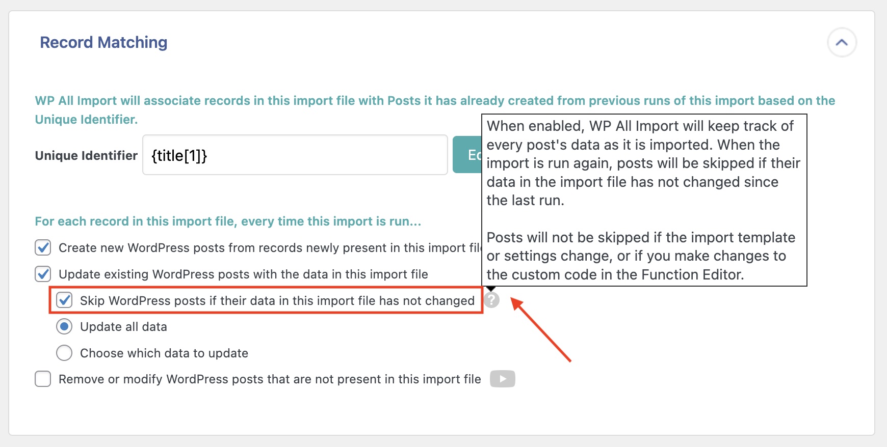Click the Unique Identifier input field
887x447 pixels.
[x=295, y=155]
